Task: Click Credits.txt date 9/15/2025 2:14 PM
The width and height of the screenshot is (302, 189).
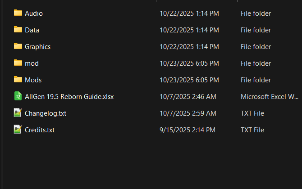Action: pos(188,130)
